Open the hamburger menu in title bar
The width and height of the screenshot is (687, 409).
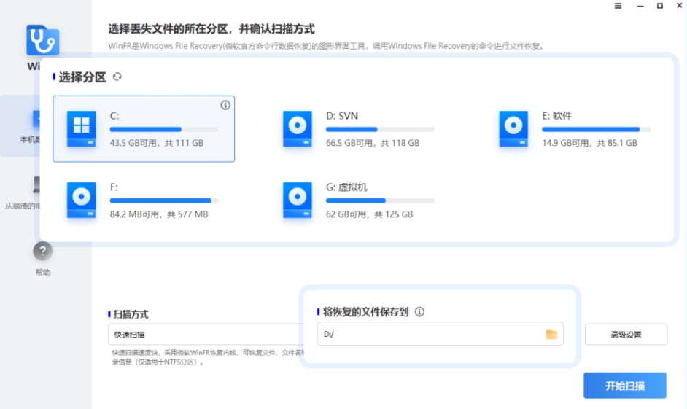pyautogui.click(x=618, y=6)
